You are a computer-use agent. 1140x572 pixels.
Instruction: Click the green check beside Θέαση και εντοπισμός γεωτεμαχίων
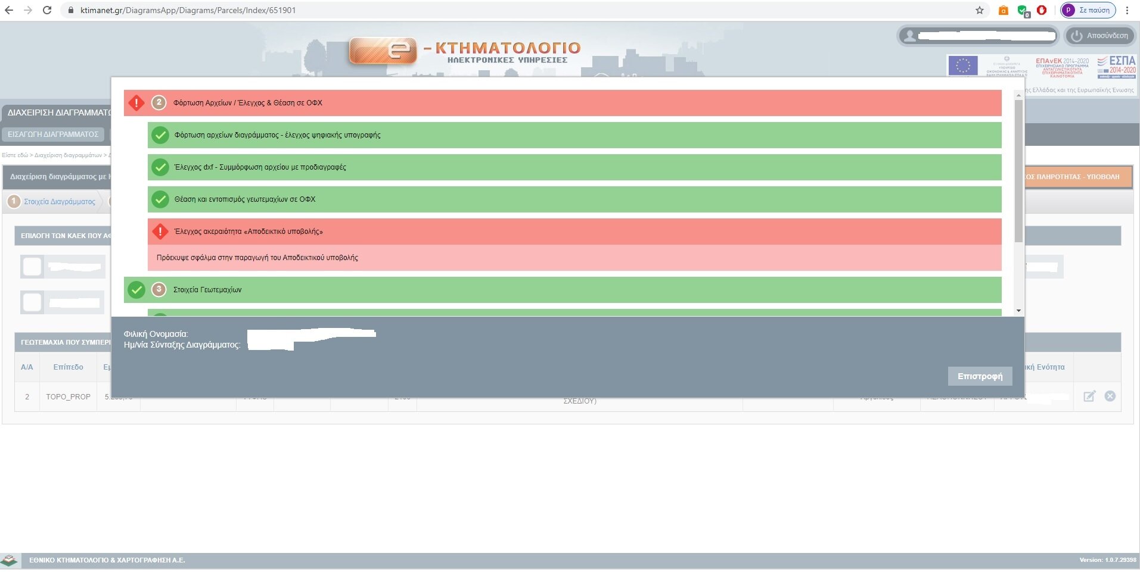click(x=160, y=199)
